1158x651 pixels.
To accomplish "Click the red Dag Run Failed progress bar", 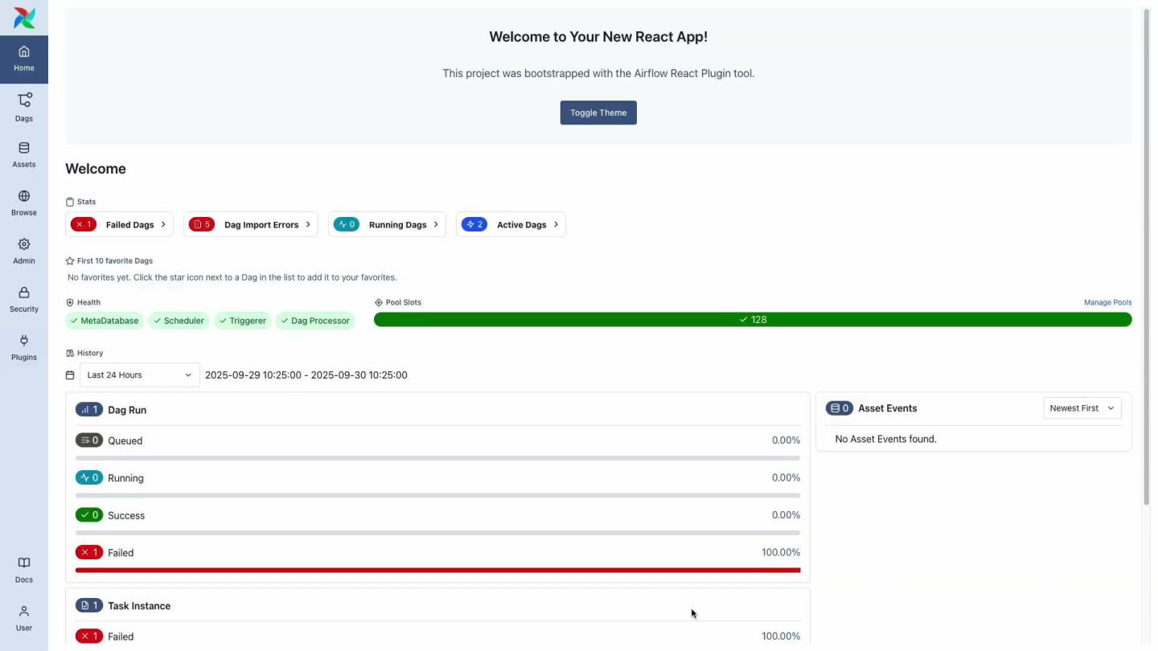I will pos(438,570).
